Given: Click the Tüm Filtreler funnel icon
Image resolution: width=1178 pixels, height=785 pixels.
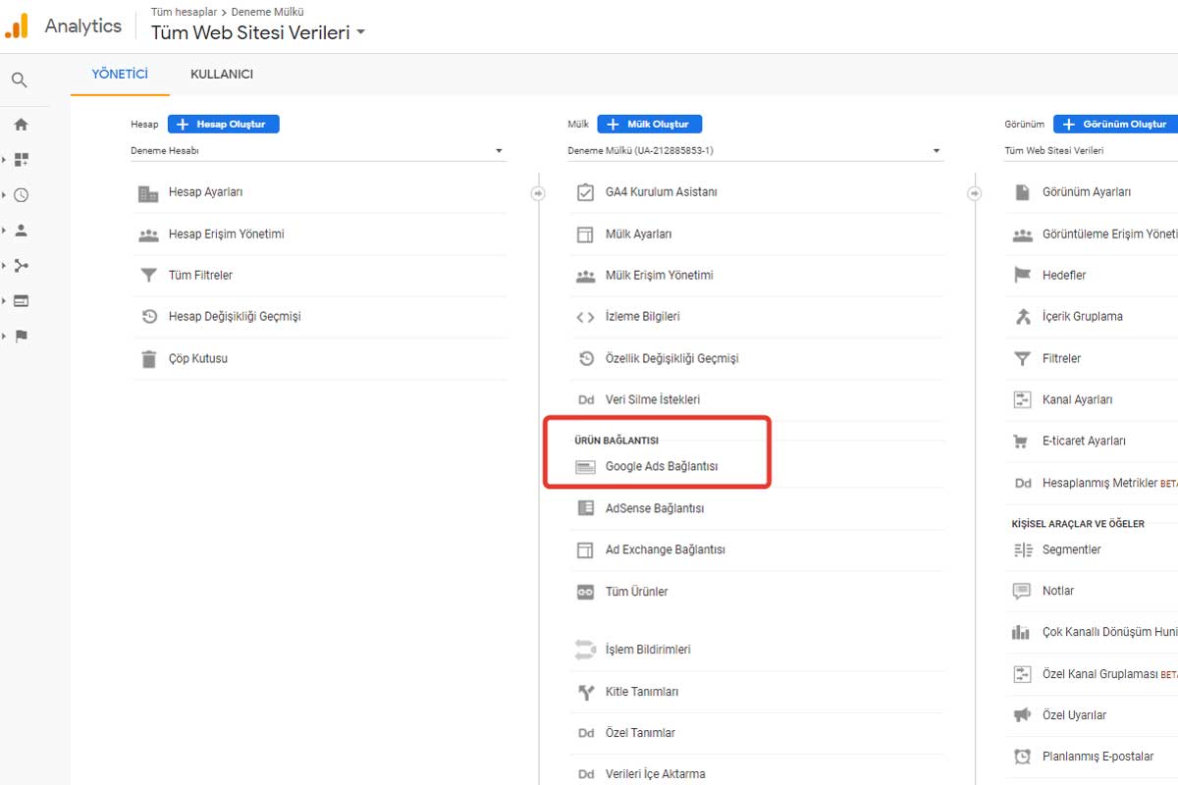Looking at the screenshot, I should pos(148,276).
